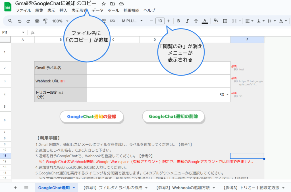This screenshot has width=291, height=192.
Task: Open GoogleChat通知 tab dropdown arrow
Action: point(74,188)
